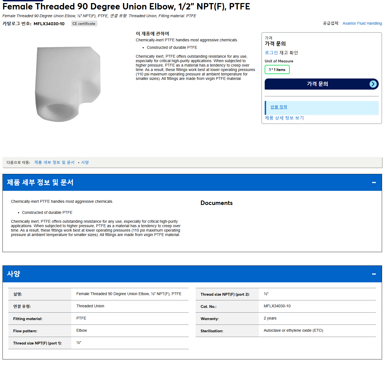
Task: Open the CE certificate badge
Action: pyautogui.click(x=84, y=24)
